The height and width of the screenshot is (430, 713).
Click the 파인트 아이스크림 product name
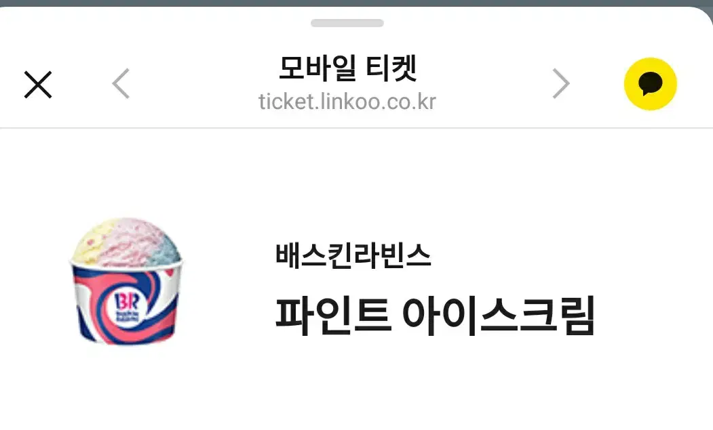(x=435, y=316)
